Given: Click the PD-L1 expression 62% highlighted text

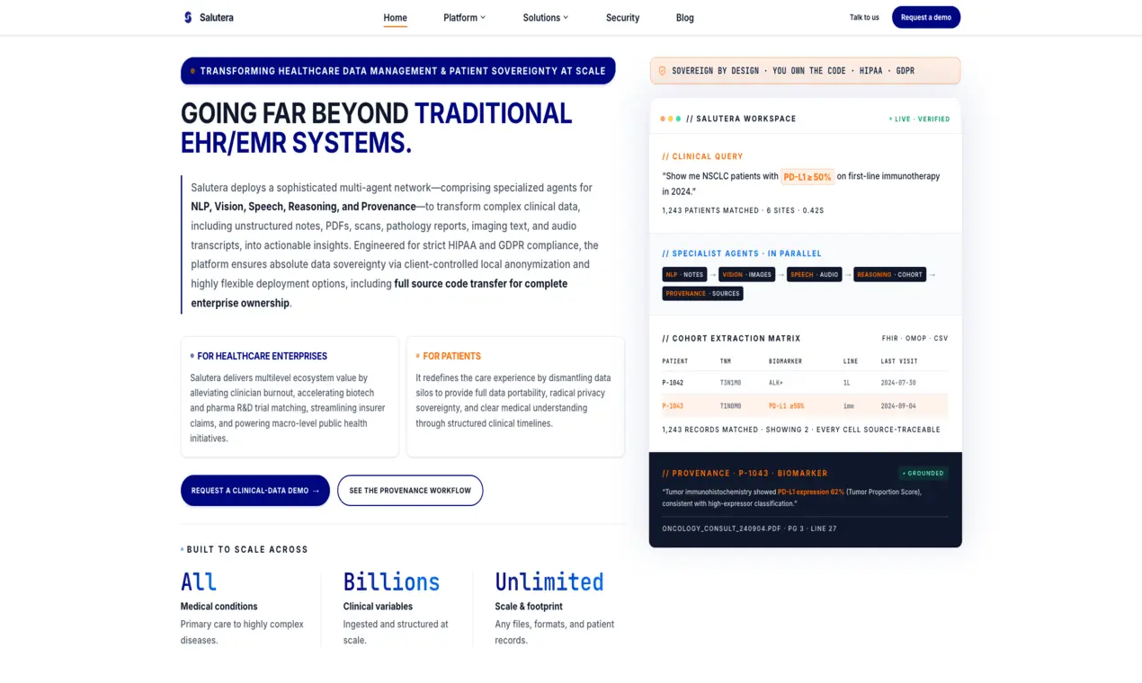Looking at the screenshot, I should click(811, 492).
